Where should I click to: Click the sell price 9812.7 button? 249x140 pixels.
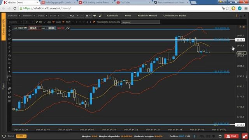pos(33,28)
